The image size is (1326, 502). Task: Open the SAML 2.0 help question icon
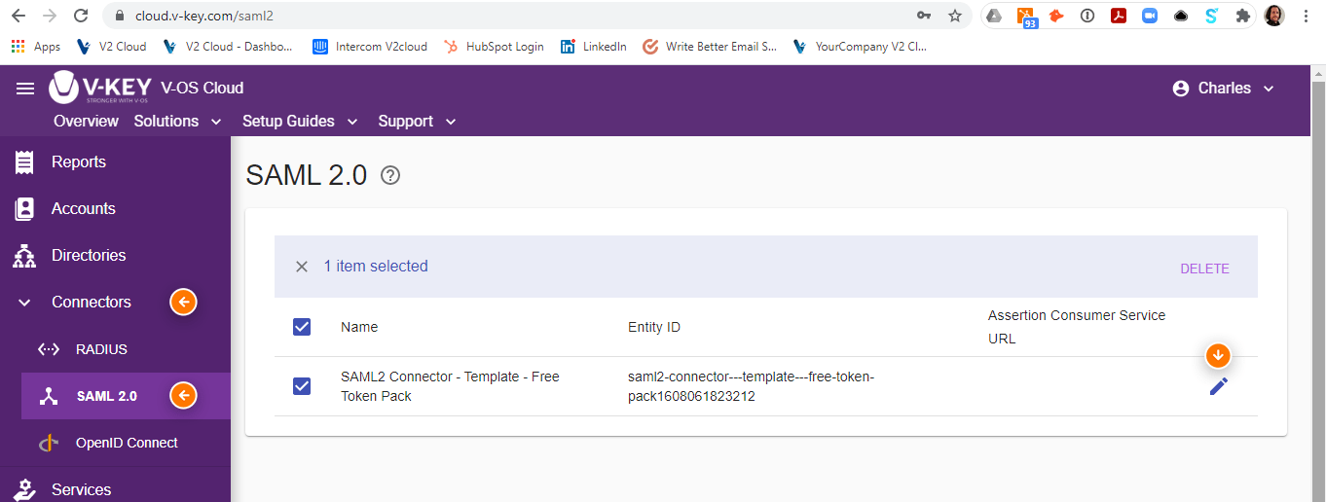pos(390,175)
